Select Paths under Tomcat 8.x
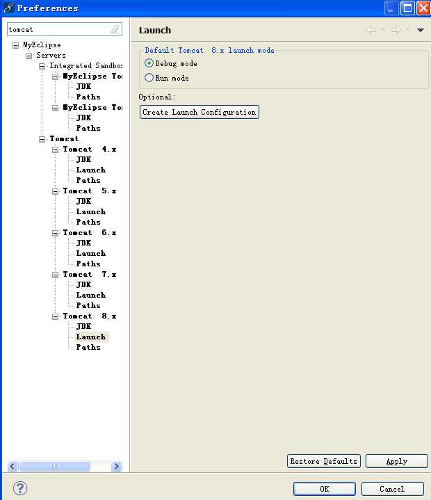 pyautogui.click(x=88, y=347)
